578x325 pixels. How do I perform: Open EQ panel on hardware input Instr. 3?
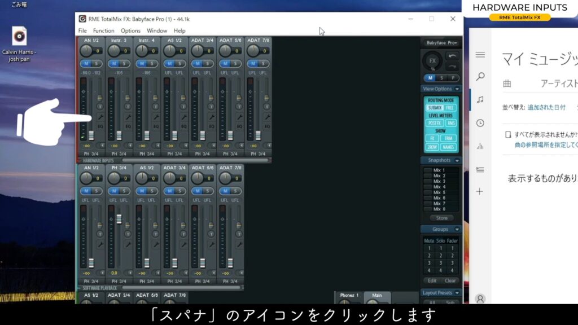coord(128,126)
